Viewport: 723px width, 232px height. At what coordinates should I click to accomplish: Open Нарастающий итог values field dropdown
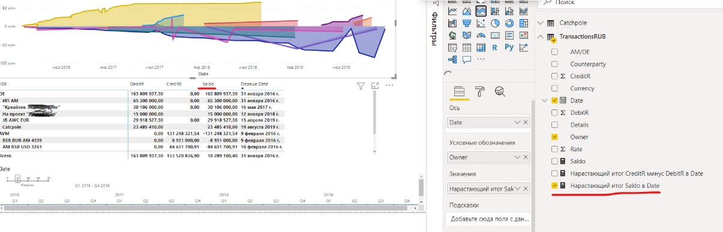coord(518,188)
